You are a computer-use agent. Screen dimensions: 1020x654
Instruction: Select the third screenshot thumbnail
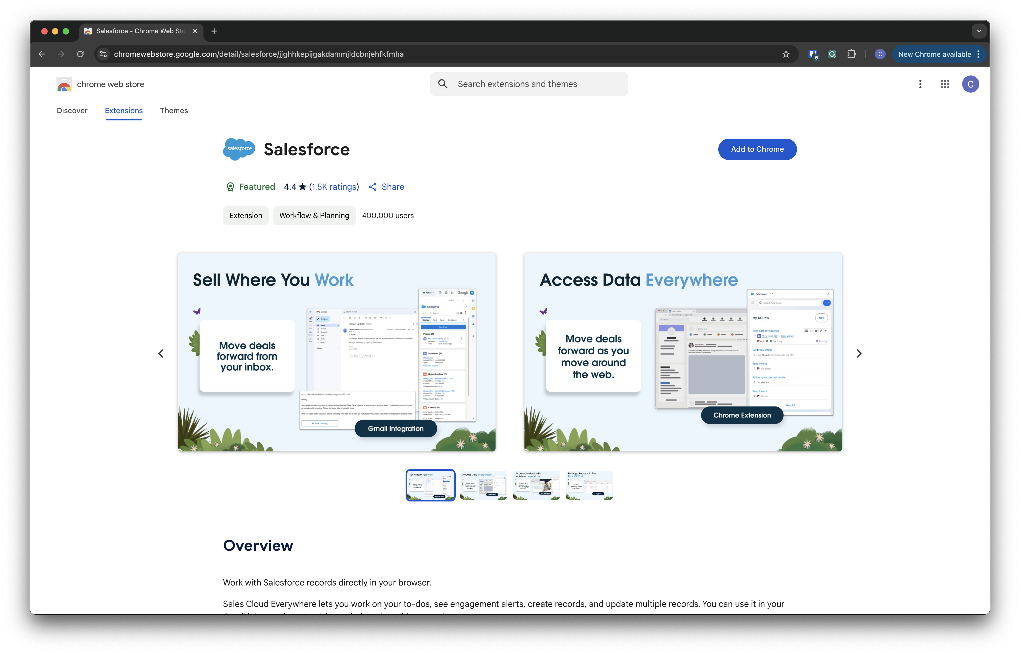(536, 485)
